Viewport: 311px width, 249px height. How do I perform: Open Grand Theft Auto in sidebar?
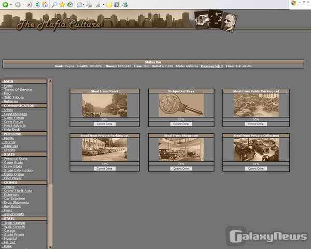click(18, 191)
